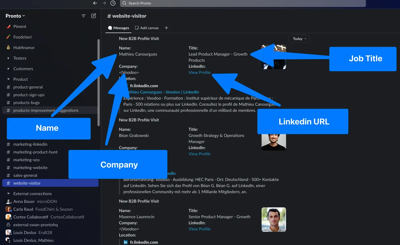This screenshot has height=245, width=400.
Task: Open the history clock icon
Action: tap(113, 3)
